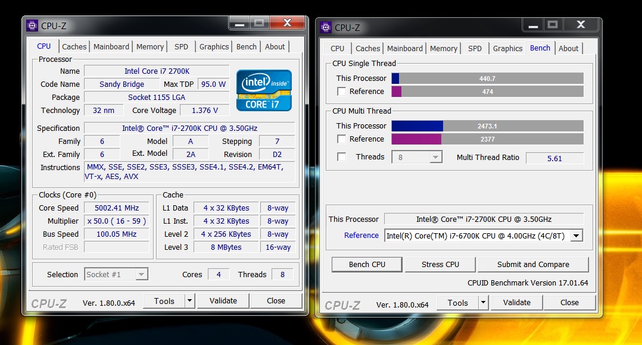Select About tab in right window
This screenshot has width=642, height=345.
[x=569, y=48]
